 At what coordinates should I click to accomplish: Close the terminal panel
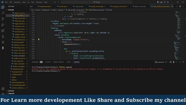click(x=183, y=62)
